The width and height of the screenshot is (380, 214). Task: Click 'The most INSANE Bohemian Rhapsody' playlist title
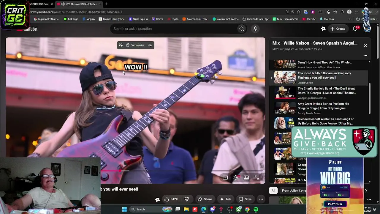324,75
